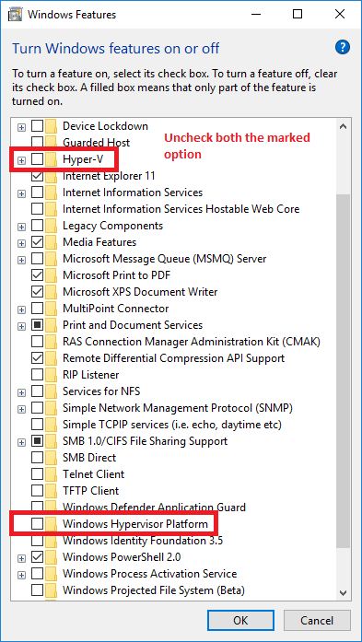Toggle Remote Differential Compression API Support checkbox

tap(37, 358)
